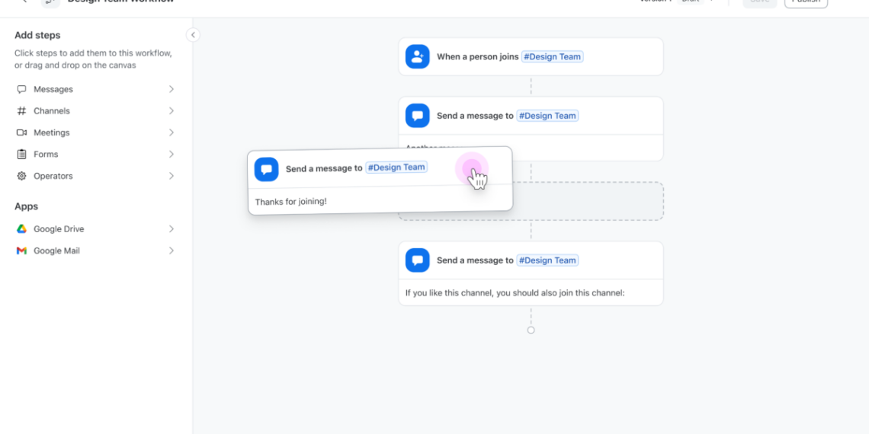Image resolution: width=869 pixels, height=434 pixels.
Task: Click the Meetings camera icon
Action: point(21,132)
